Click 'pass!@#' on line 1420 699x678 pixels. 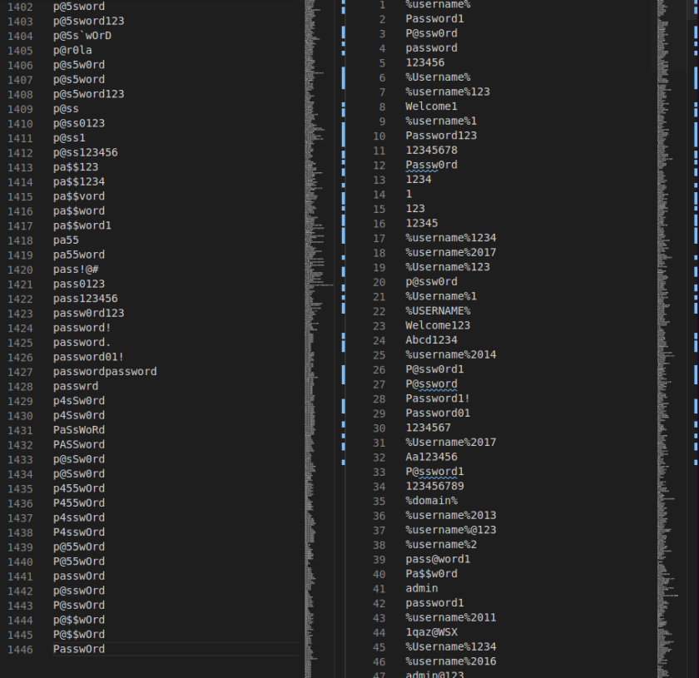point(76,270)
